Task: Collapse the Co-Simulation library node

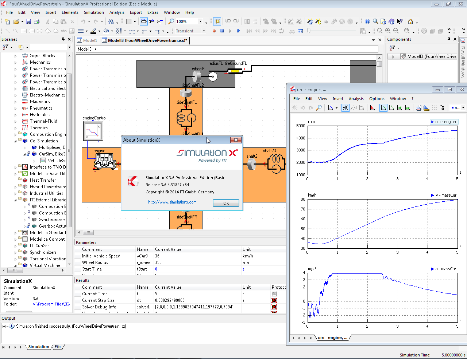Action: click(15, 141)
